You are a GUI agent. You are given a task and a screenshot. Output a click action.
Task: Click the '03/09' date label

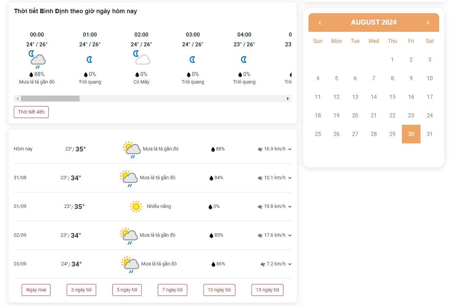tap(20, 264)
